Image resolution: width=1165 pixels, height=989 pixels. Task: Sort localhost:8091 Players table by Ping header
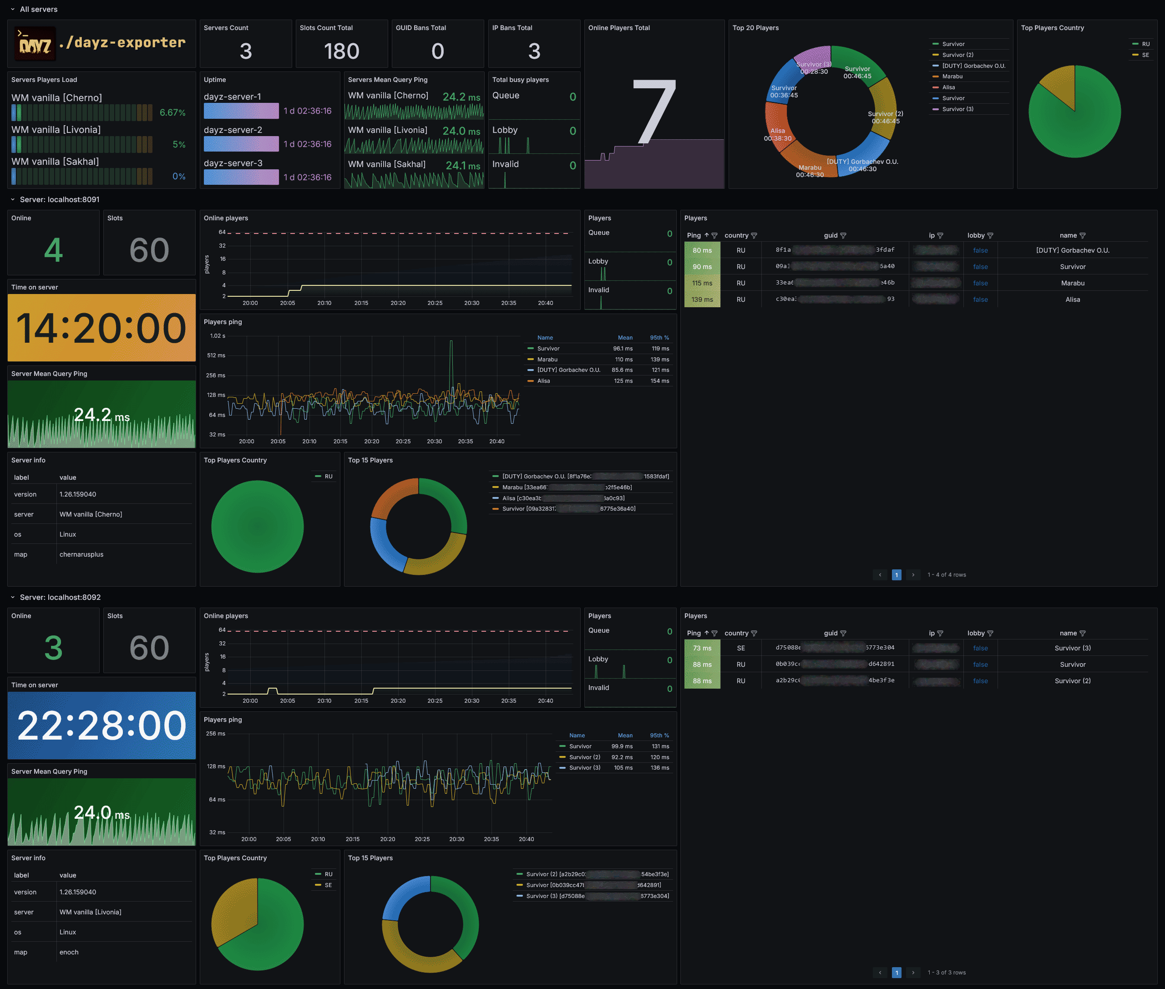pos(694,235)
